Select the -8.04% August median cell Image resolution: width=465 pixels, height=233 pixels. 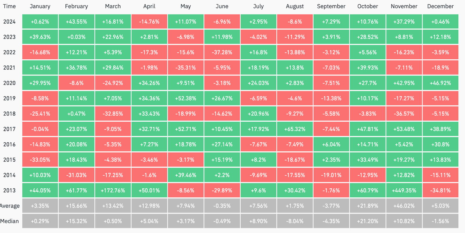click(295, 221)
